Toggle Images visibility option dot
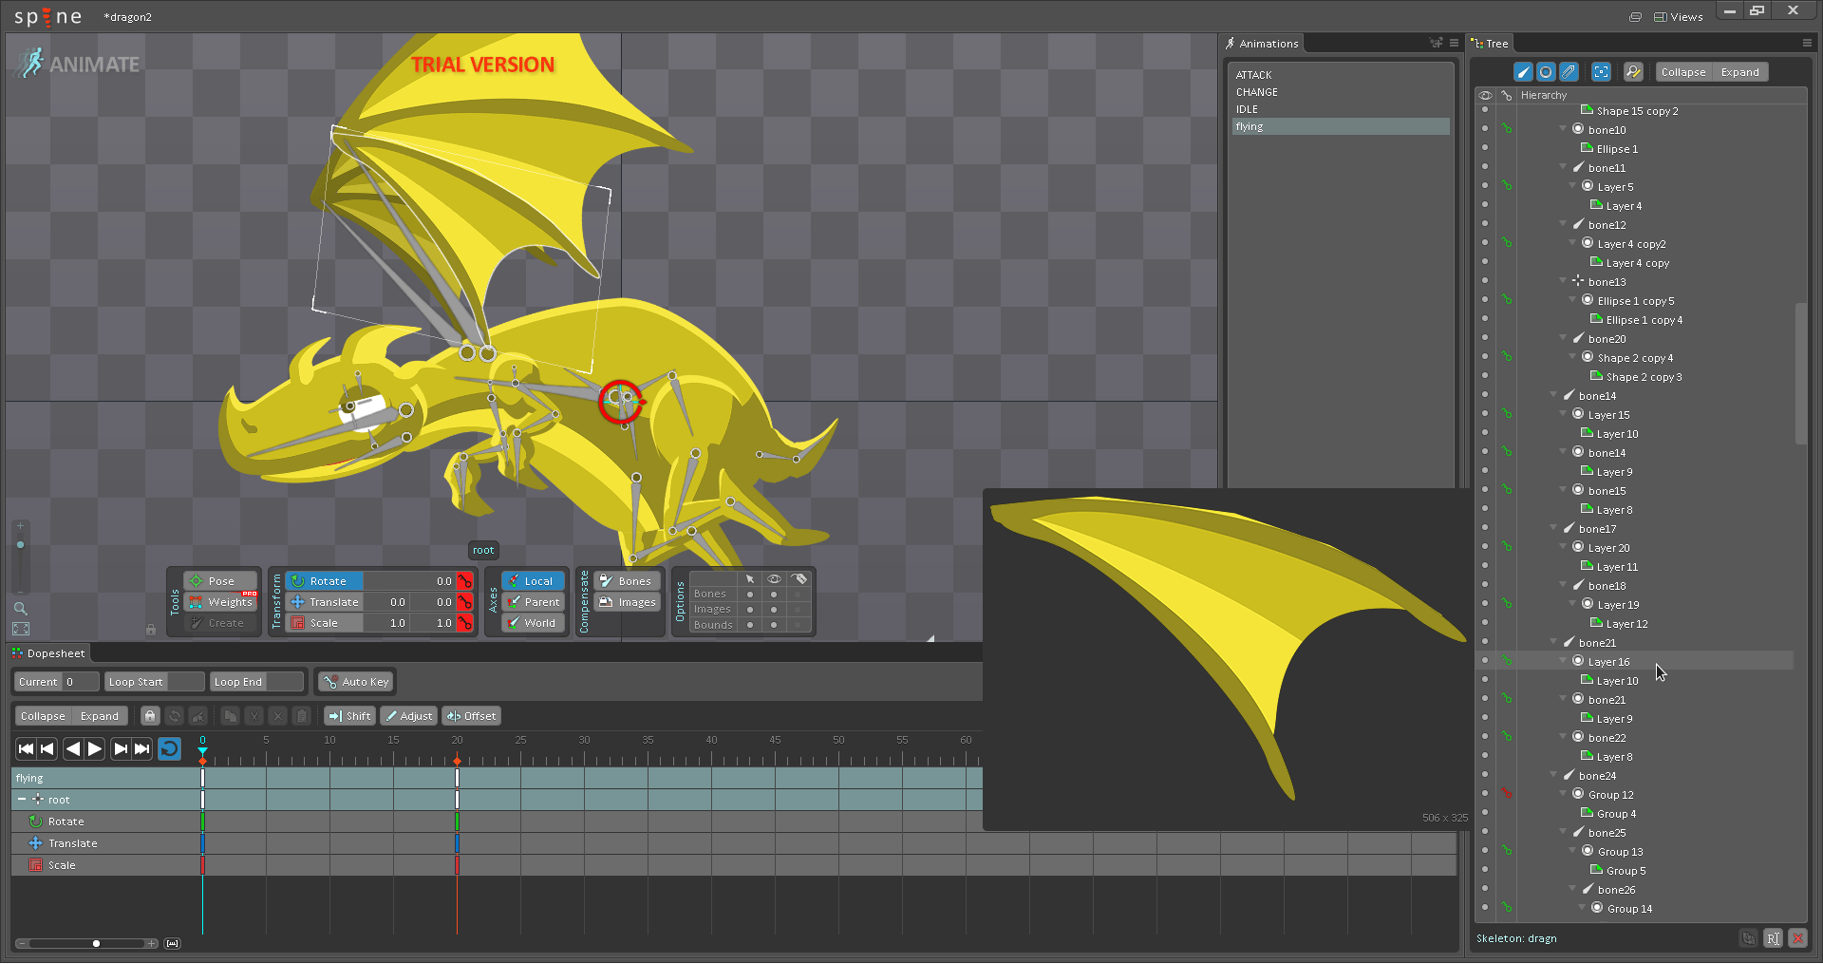The image size is (1823, 964). click(x=774, y=610)
